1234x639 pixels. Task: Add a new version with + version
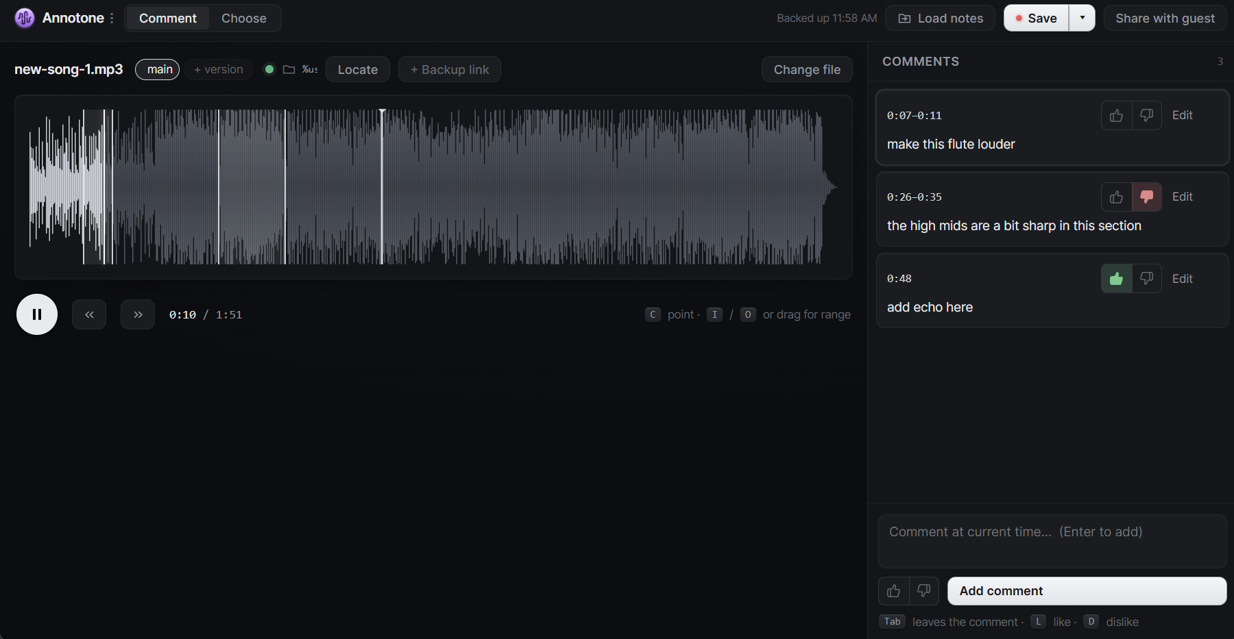point(219,69)
